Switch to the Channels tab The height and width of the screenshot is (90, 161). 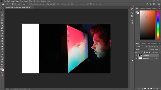click(x=143, y=43)
